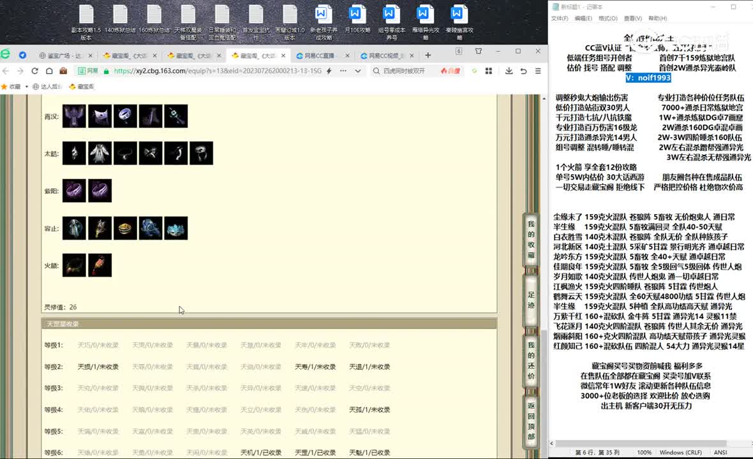The width and height of the screenshot is (753, 459).
Task: Click the 天损/1/未收录 entry
Action: coord(98,367)
